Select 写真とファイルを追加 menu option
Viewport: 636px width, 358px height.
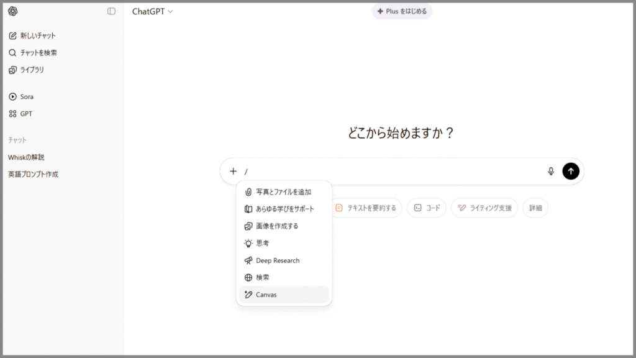click(x=283, y=192)
